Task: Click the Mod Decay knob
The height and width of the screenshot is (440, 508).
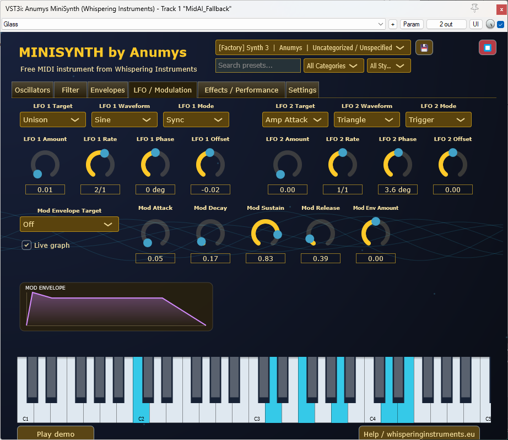Action: tap(210, 233)
